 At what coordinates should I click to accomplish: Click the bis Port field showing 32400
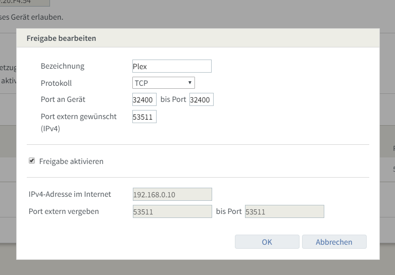tap(201, 100)
